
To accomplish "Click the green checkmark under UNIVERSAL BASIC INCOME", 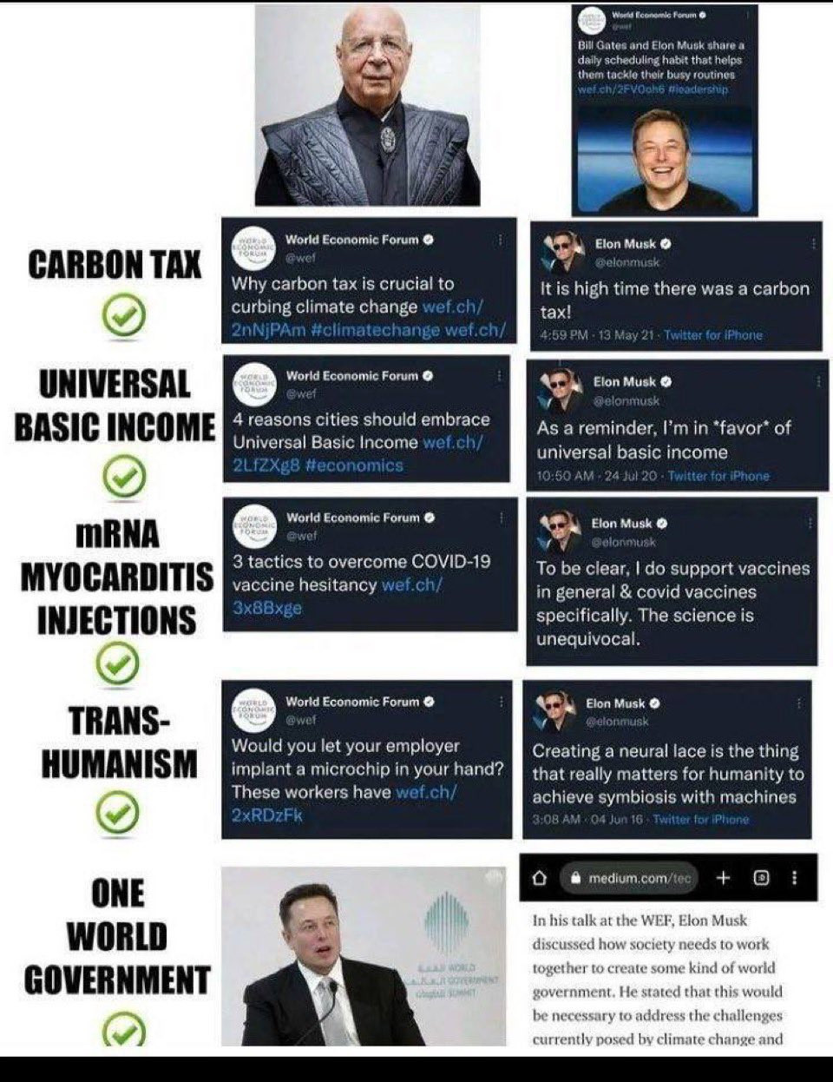I will [x=124, y=477].
